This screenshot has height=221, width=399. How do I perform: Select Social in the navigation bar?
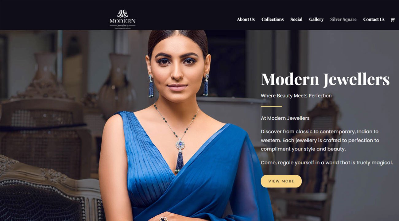[x=296, y=19]
